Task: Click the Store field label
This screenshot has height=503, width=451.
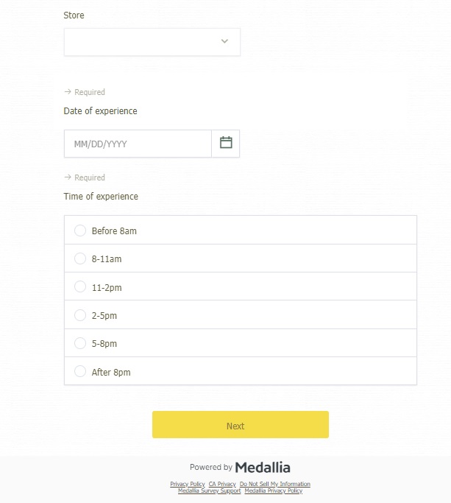Action: tap(74, 15)
